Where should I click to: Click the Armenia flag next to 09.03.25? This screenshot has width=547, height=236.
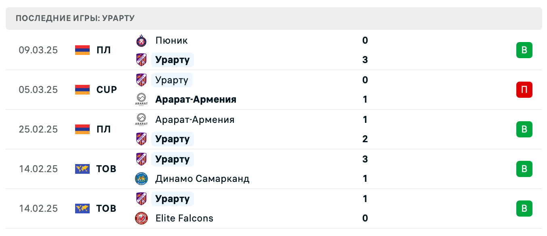point(82,50)
